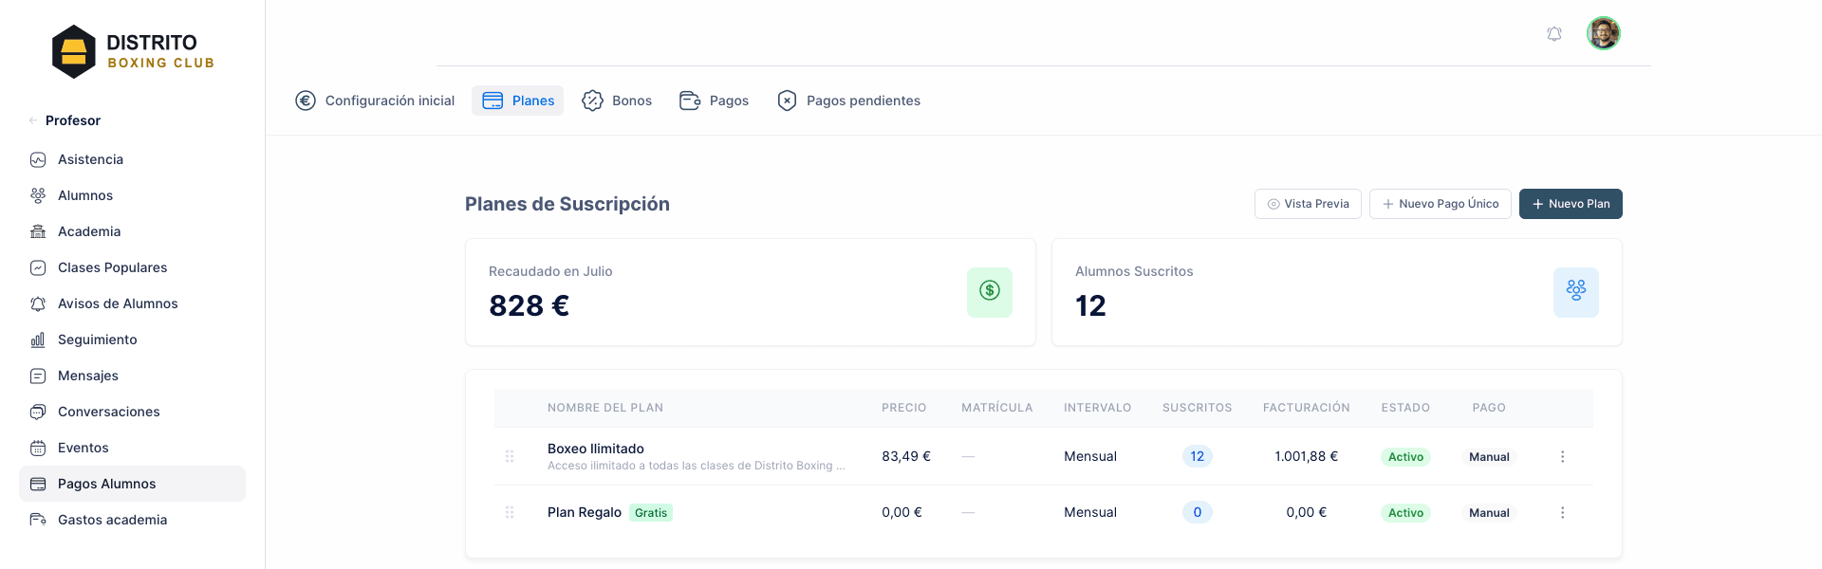Image resolution: width=1822 pixels, height=569 pixels.
Task: Click the Pagos pendientes shield icon
Action: (x=787, y=101)
